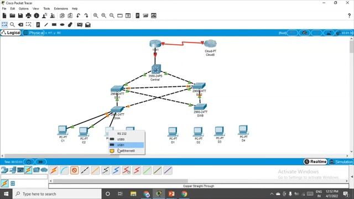This screenshot has height=199, width=354.
Task: Open Network Devices category
Action: coord(4,170)
